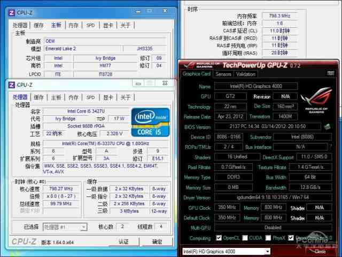Click the DirectX Support value 11.0 / SM5.0

314,156
